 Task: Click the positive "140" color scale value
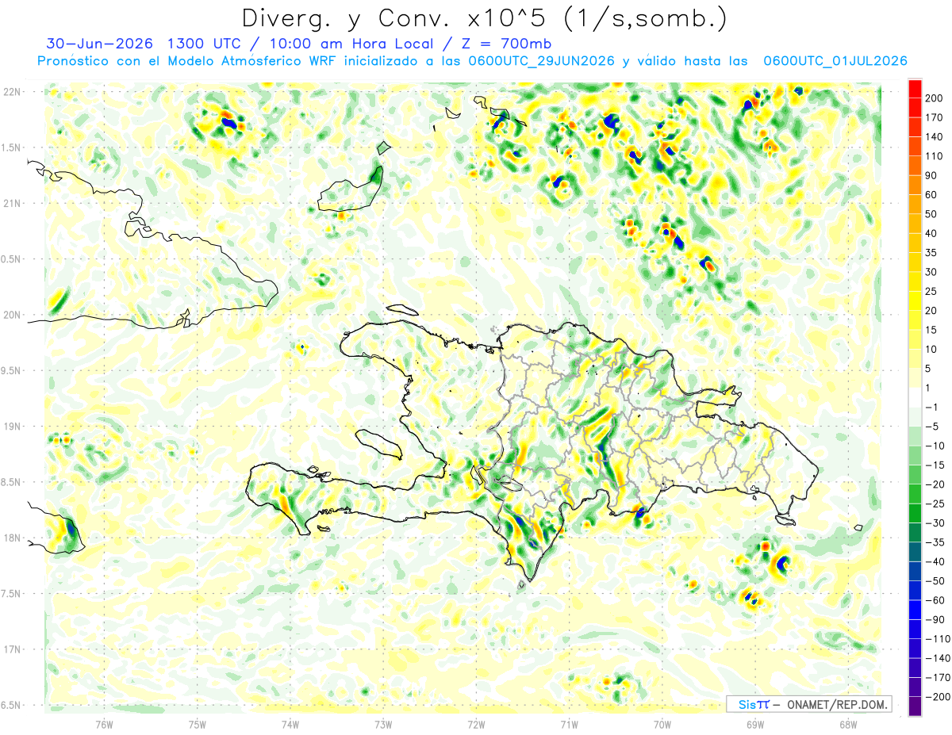click(934, 137)
